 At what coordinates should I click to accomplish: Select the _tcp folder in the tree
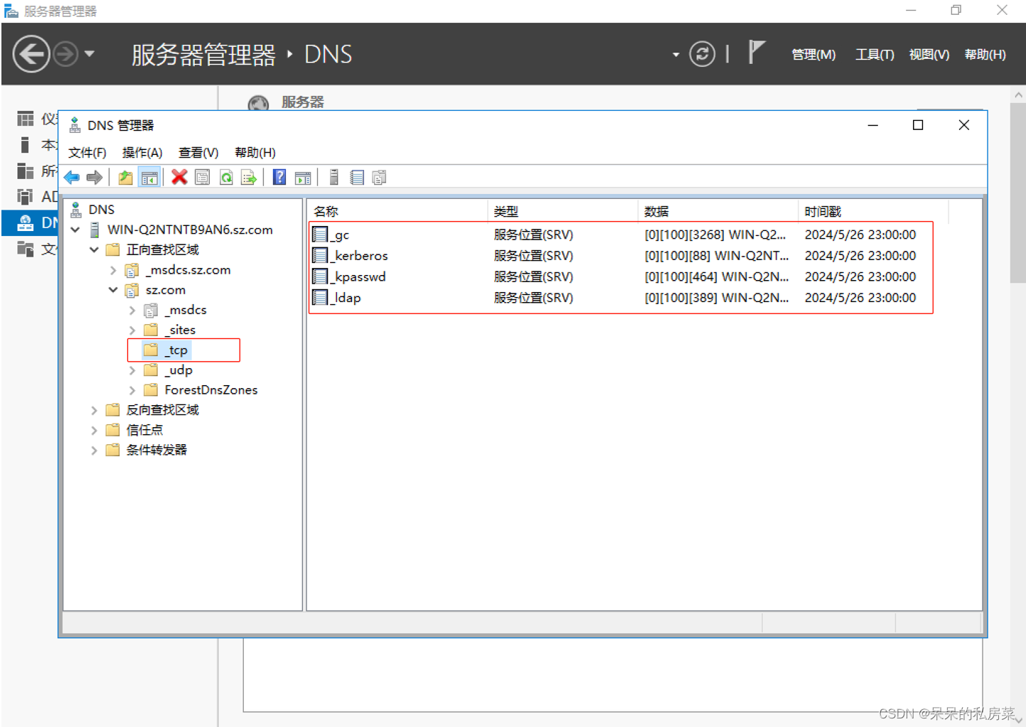pyautogui.click(x=166, y=350)
